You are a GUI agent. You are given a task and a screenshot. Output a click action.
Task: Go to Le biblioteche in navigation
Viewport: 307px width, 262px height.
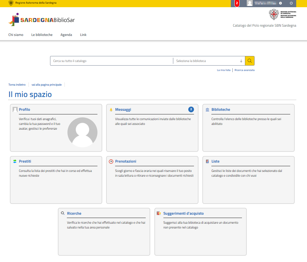pyautogui.click(x=42, y=35)
